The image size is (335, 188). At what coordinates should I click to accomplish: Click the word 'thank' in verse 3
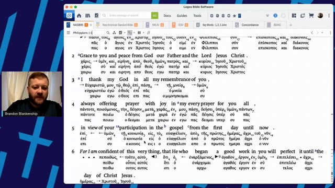coord(95,79)
